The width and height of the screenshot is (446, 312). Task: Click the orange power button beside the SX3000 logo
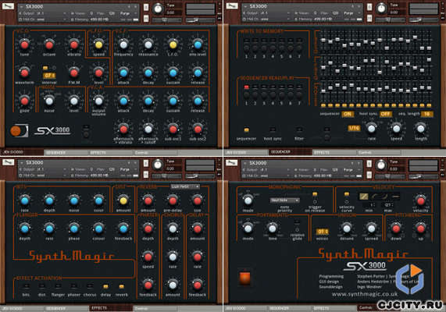coord(16,131)
